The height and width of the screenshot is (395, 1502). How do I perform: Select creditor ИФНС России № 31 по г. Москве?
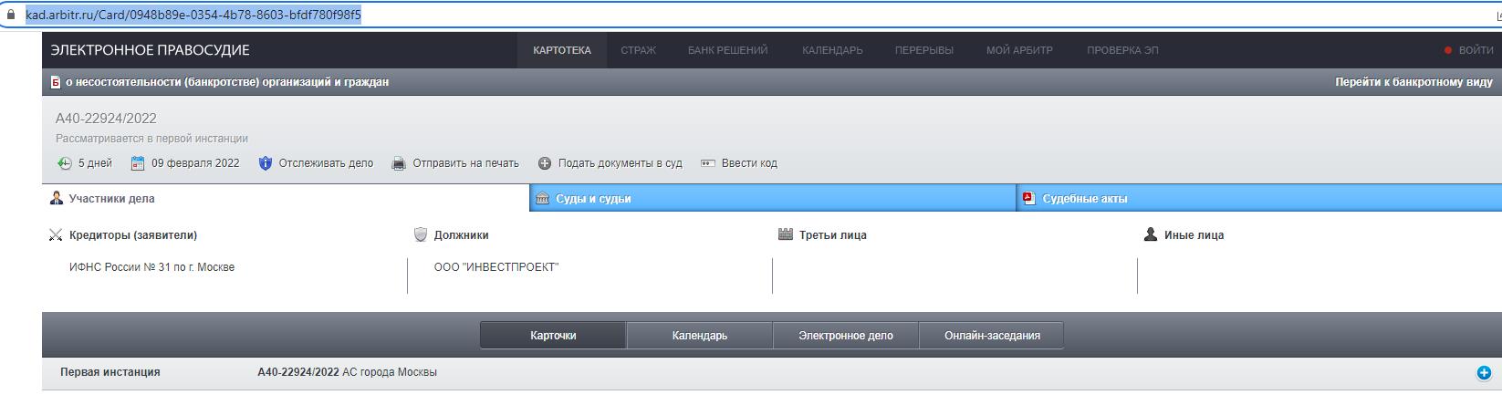click(151, 267)
